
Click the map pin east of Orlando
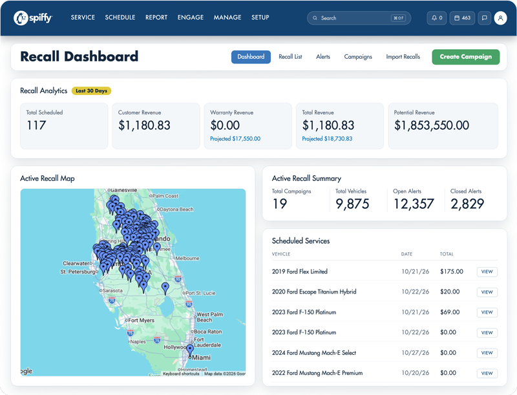click(x=157, y=249)
